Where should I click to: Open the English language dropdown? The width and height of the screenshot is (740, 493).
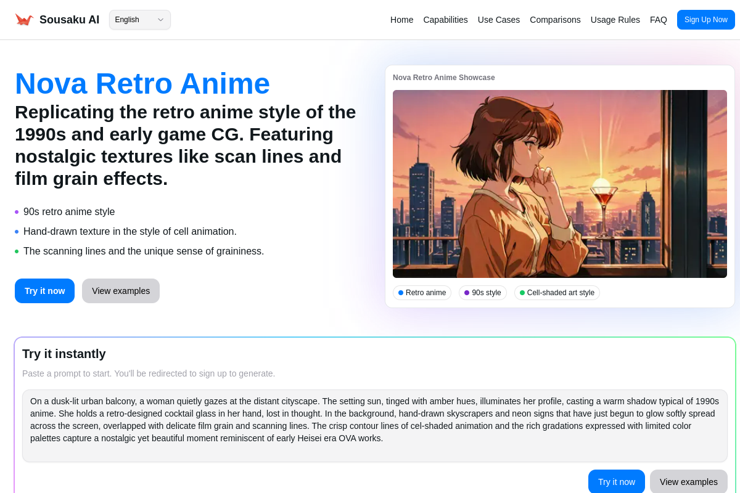coord(136,20)
